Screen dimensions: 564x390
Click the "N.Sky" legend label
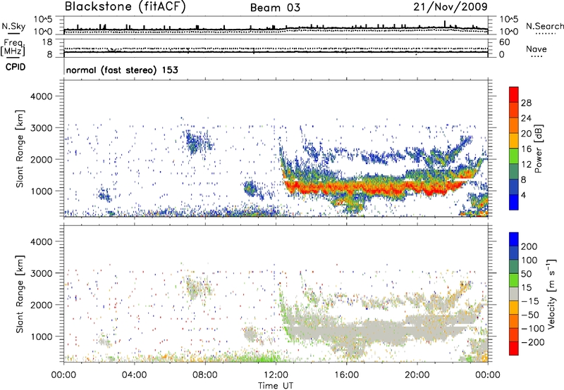[13, 26]
